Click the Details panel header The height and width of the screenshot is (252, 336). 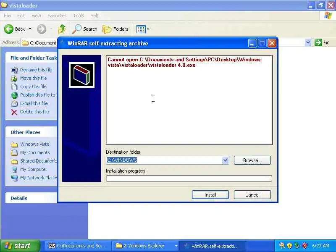[x=31, y=198]
